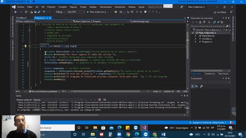Open the Depurar menu
Viewport: 246px width, 138px height.
(x=73, y=7)
